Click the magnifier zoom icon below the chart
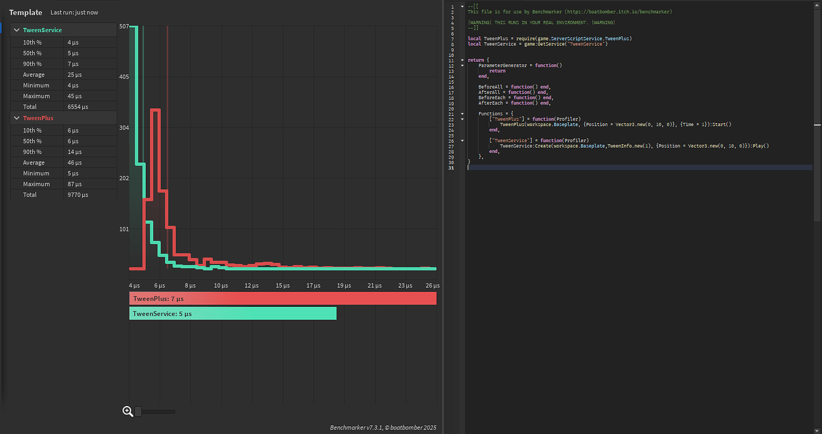Viewport: 822px width, 434px height. click(127, 411)
